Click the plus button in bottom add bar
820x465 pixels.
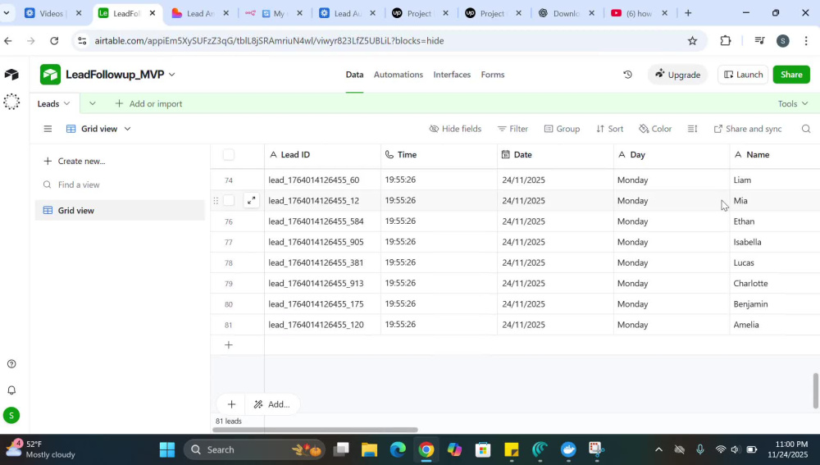[x=232, y=404]
